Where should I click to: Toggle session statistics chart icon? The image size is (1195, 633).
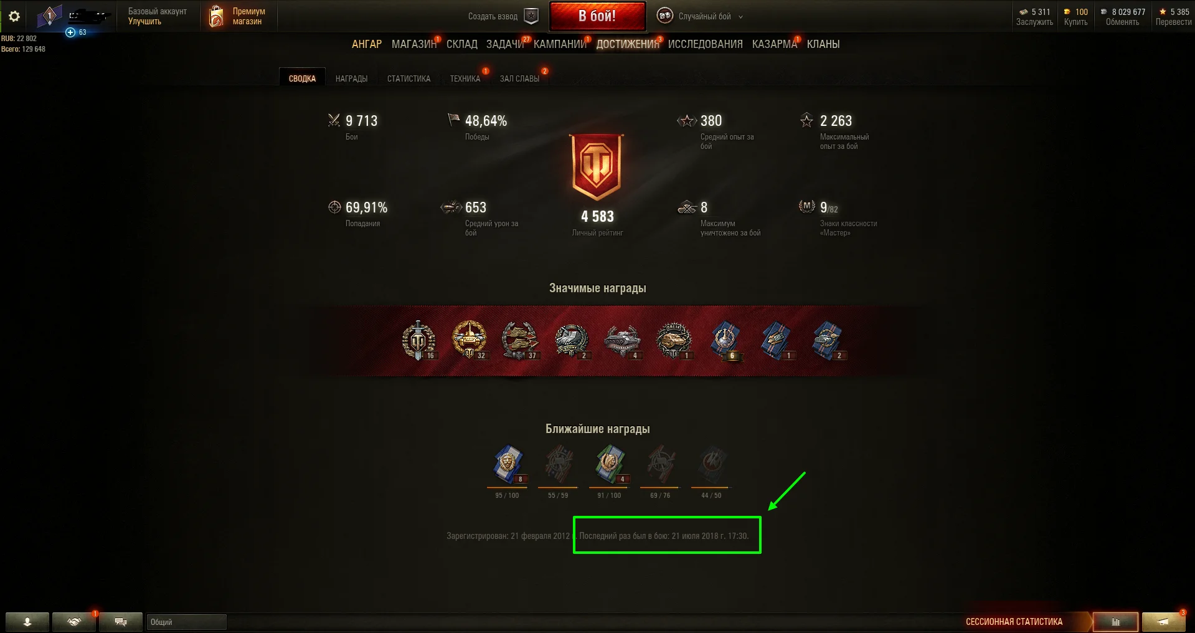1116,622
